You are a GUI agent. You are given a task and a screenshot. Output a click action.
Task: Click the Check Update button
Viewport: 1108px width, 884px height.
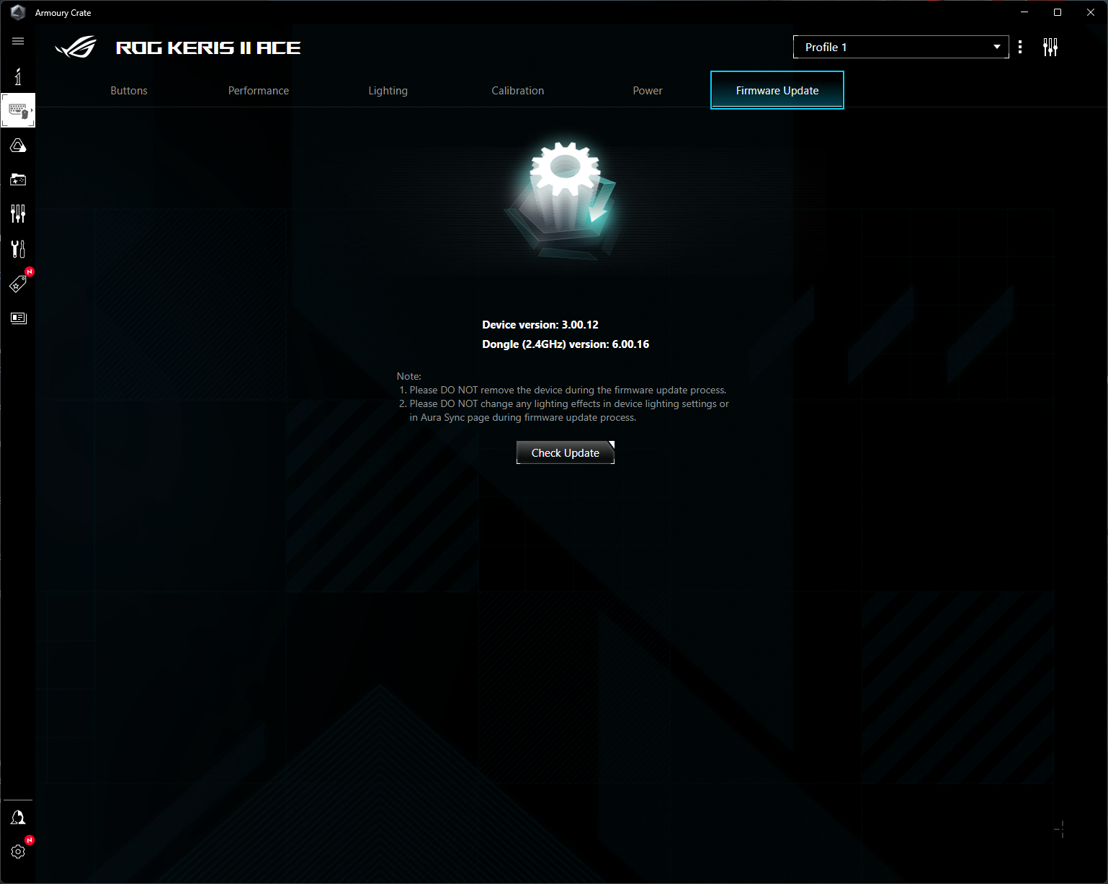[566, 452]
